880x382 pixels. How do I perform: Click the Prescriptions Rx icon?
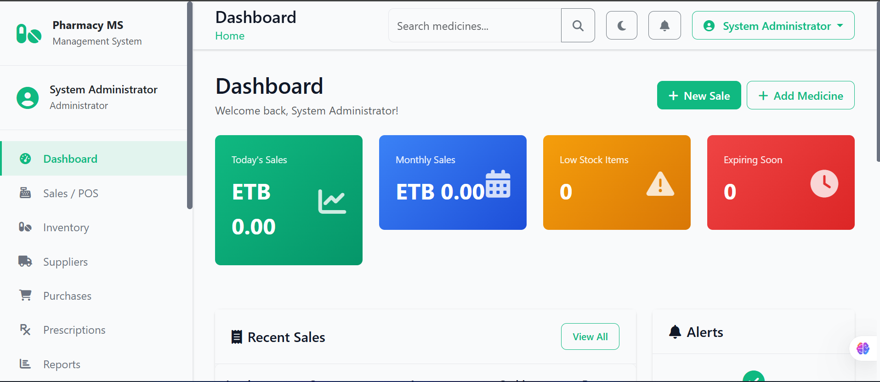25,330
